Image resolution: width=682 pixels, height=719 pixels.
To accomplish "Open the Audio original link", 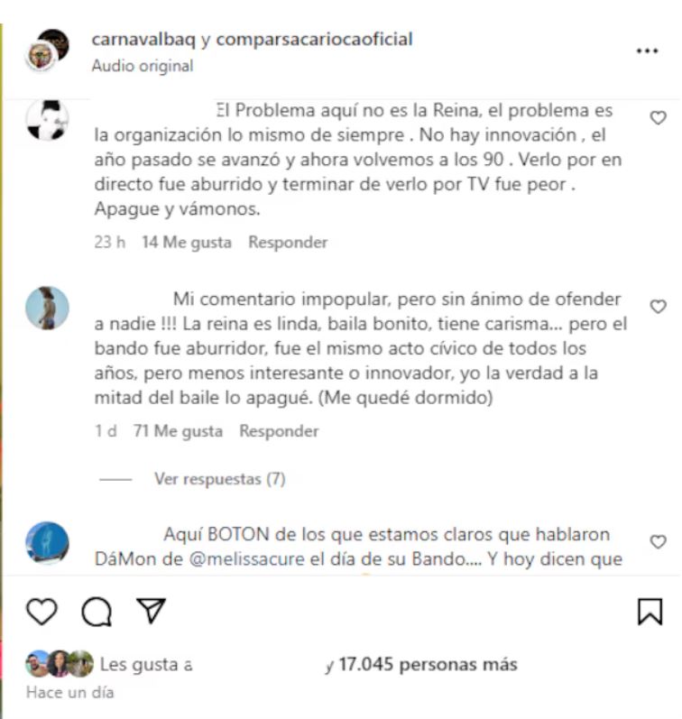I will click(x=143, y=66).
